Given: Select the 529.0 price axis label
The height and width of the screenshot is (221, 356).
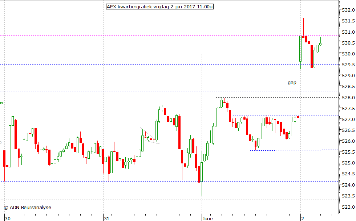Looking at the screenshot, I should click(x=348, y=76).
